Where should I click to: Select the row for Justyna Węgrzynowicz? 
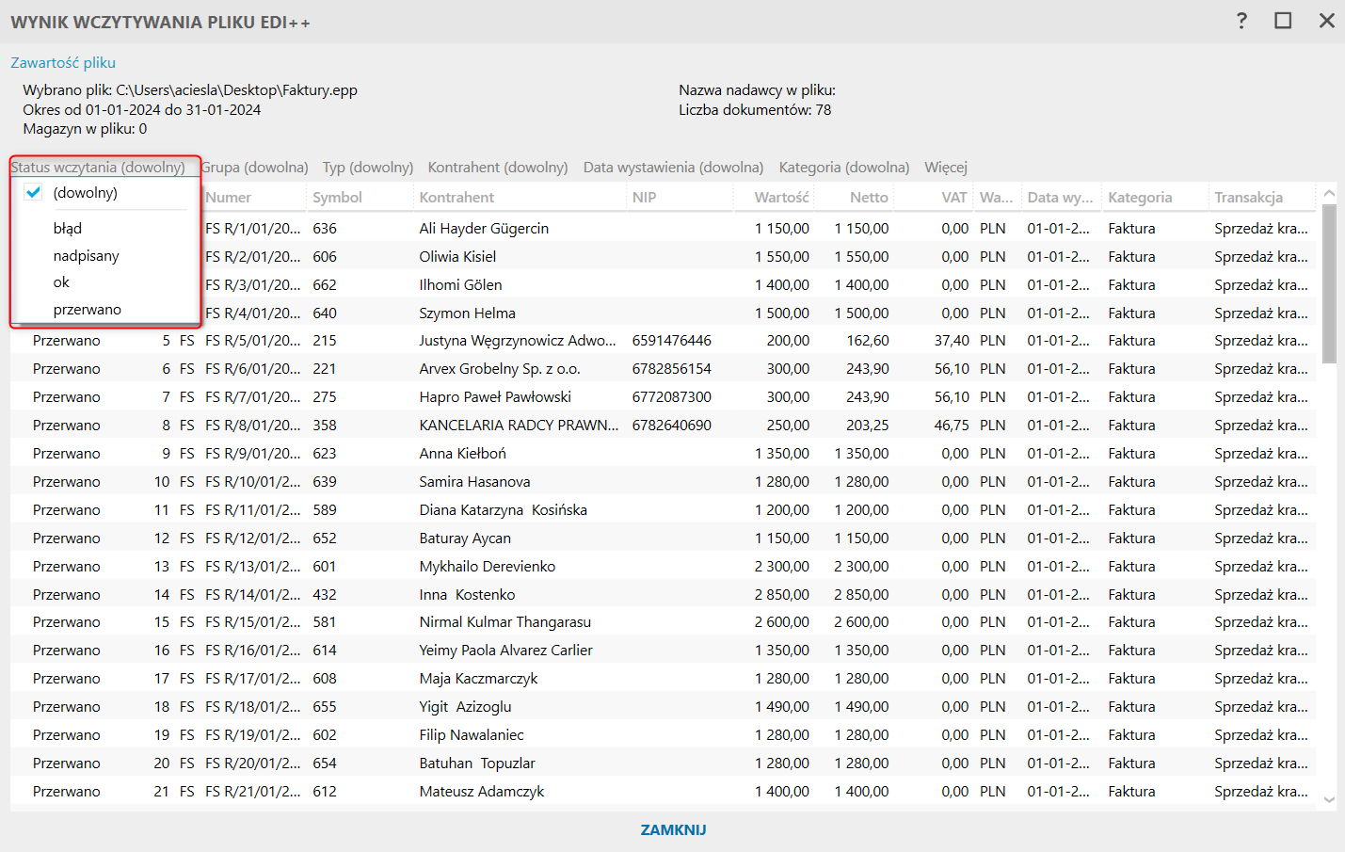click(518, 341)
